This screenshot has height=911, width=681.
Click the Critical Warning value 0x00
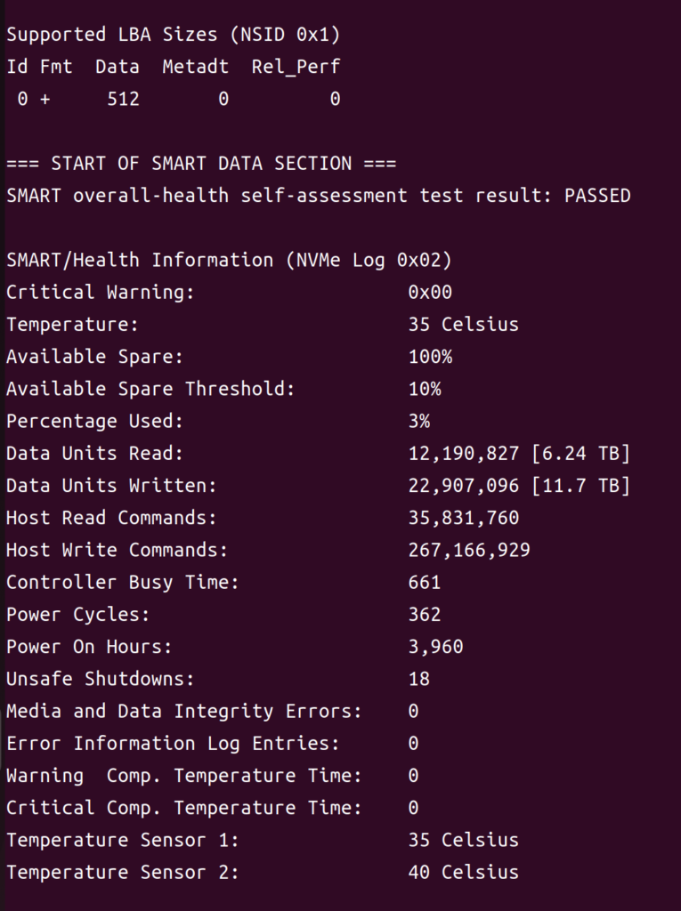coord(430,292)
